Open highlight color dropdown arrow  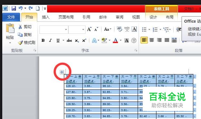(110, 40)
